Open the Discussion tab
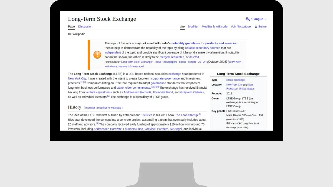333x187 pixels. click(85, 27)
